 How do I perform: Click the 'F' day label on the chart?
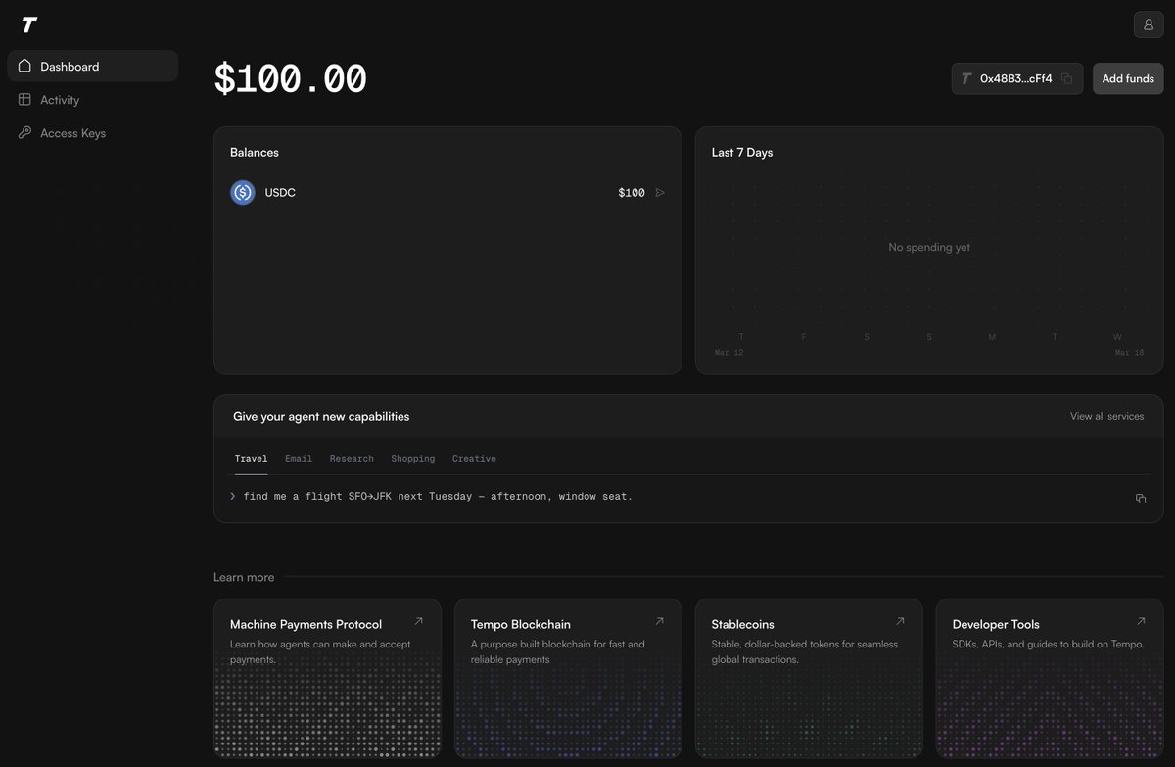coord(804,337)
